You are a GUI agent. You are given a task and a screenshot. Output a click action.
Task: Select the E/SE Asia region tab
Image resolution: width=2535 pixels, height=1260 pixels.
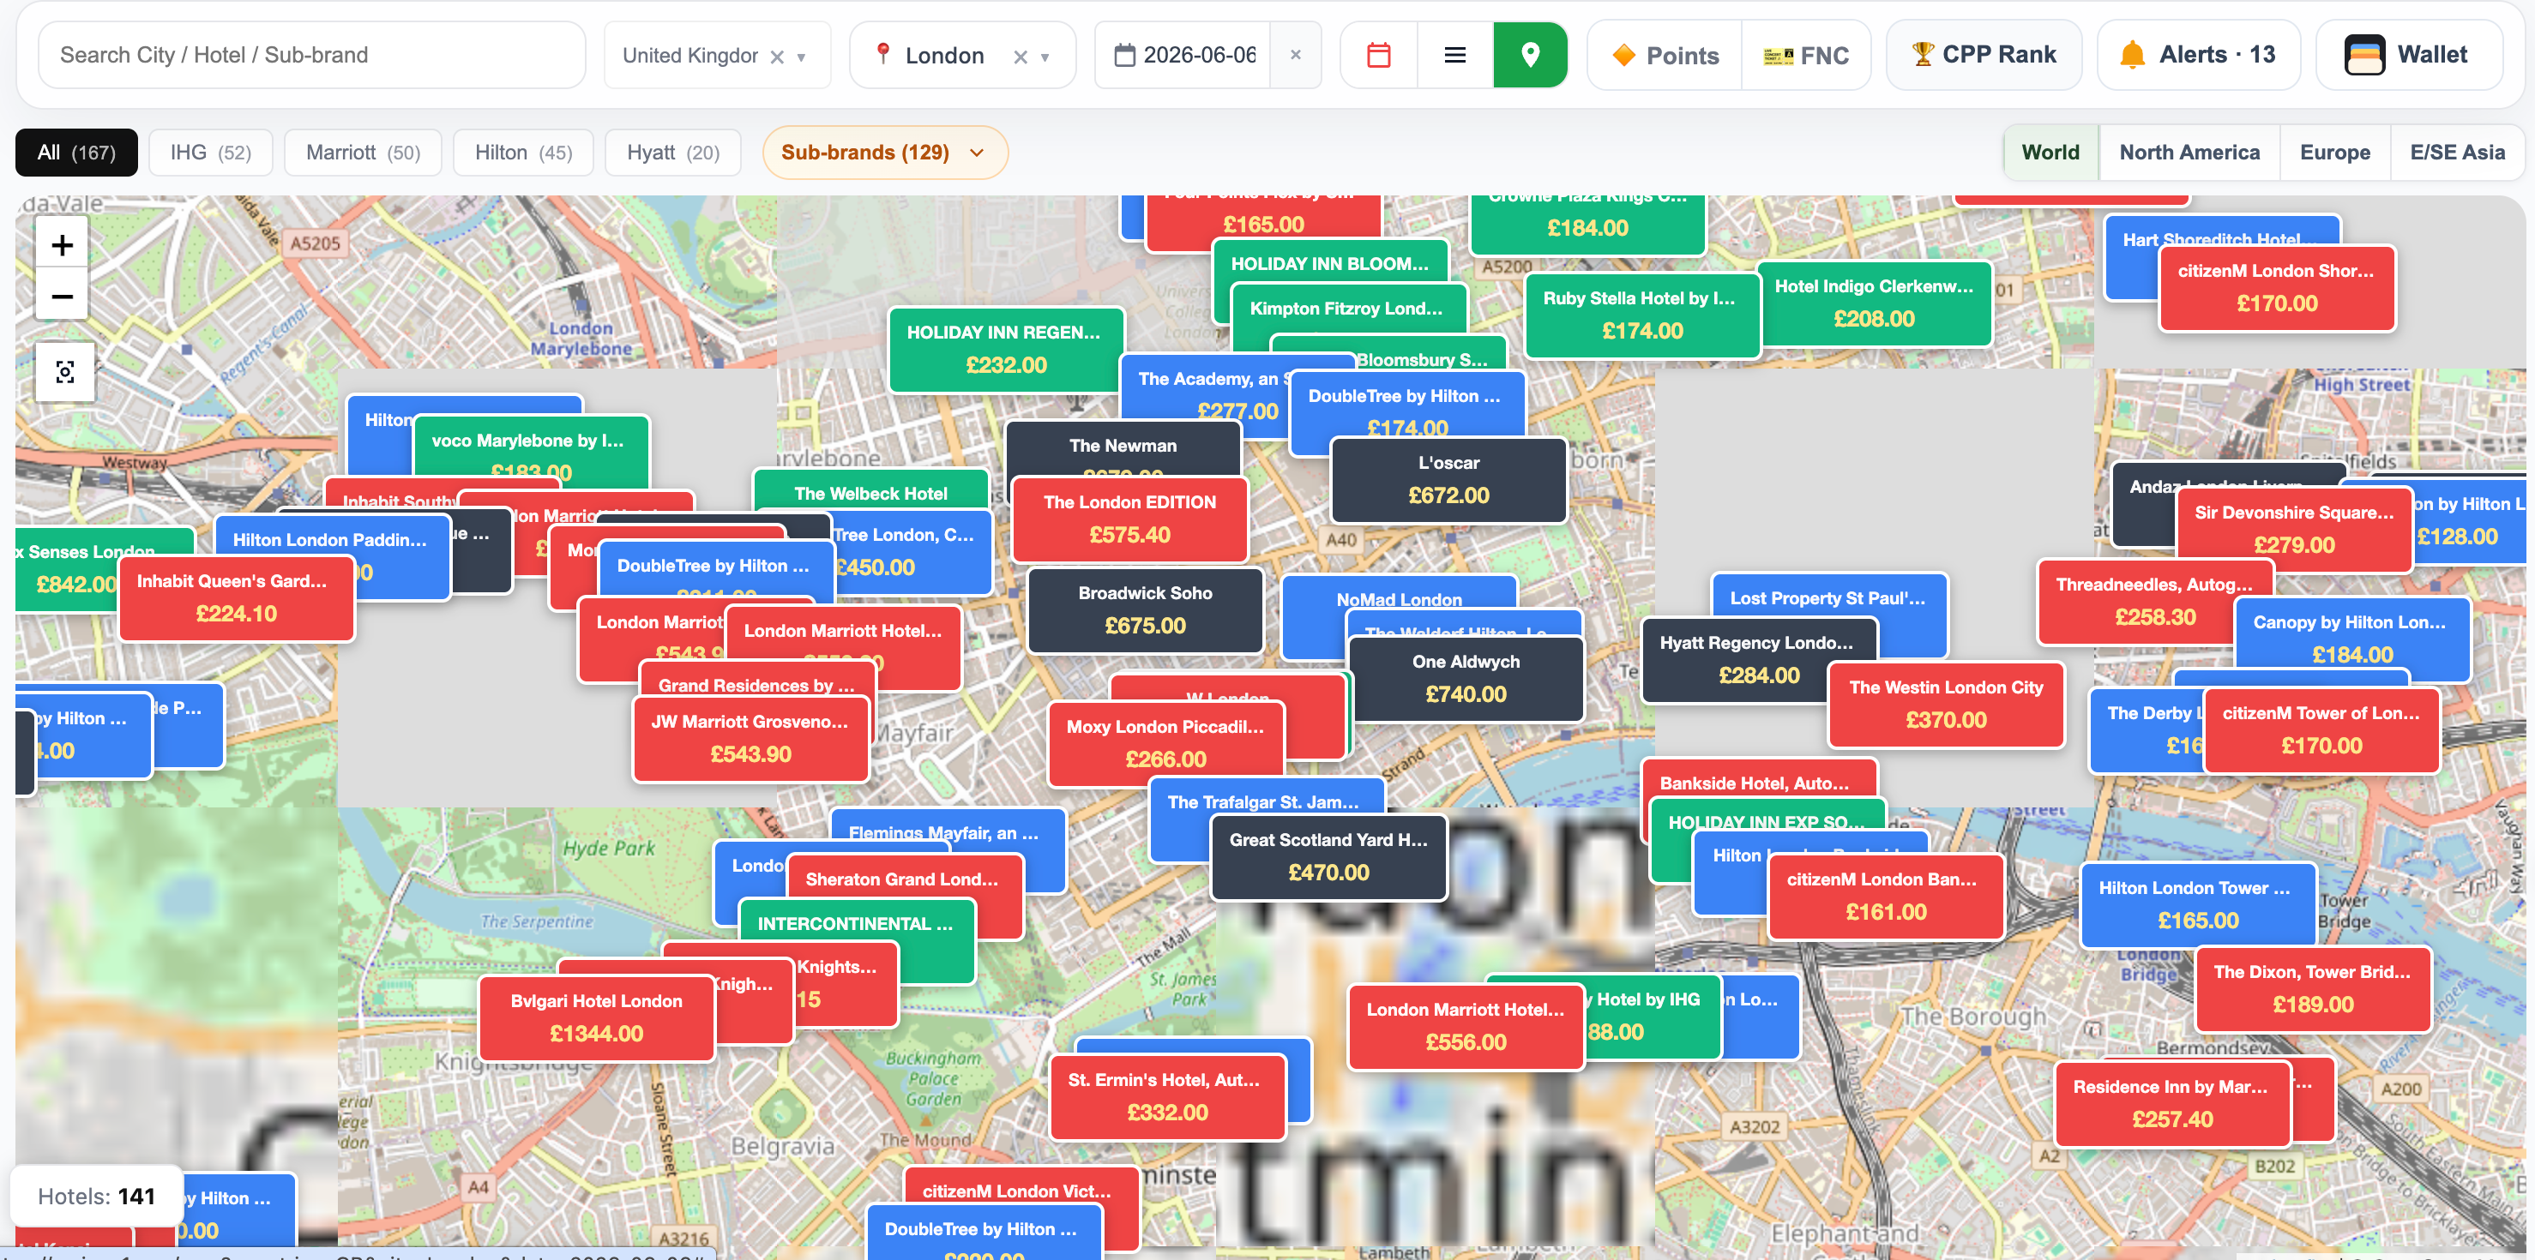2456,153
